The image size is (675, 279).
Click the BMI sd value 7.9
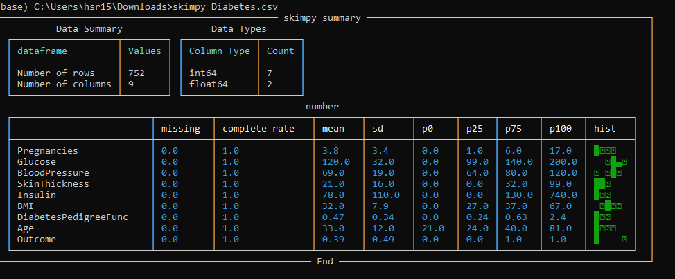pos(380,206)
